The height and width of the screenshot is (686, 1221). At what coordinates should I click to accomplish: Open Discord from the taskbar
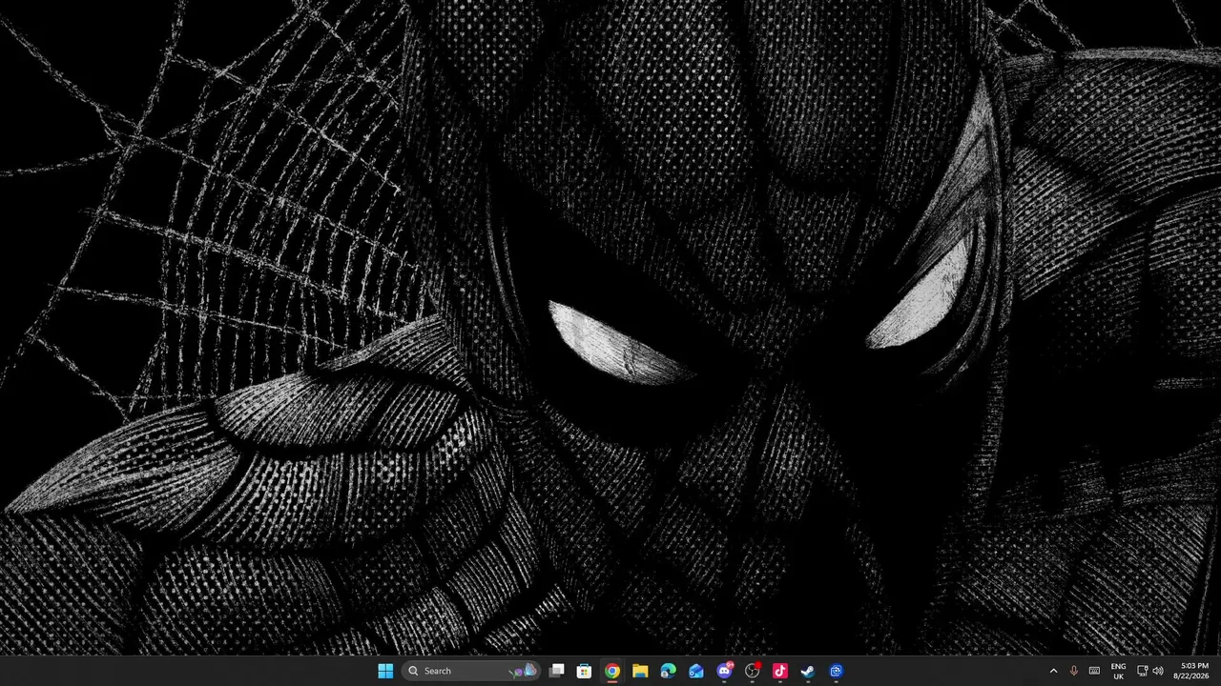tap(724, 671)
